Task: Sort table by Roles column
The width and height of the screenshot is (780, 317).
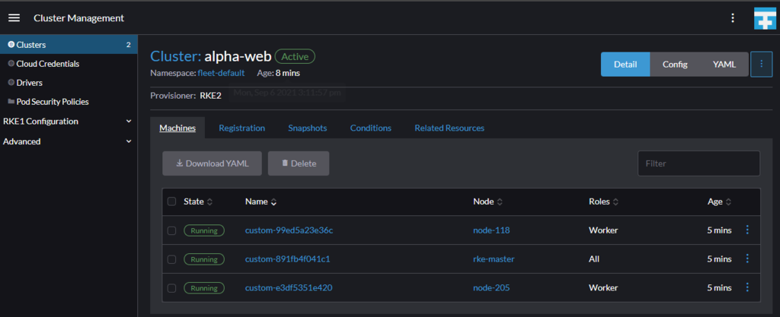Action: [x=603, y=202]
